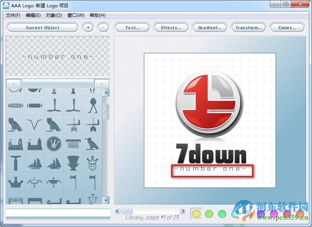Select the left axe shape

[x=74, y=182]
